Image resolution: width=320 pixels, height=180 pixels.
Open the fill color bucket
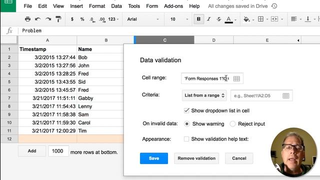tap(246, 19)
